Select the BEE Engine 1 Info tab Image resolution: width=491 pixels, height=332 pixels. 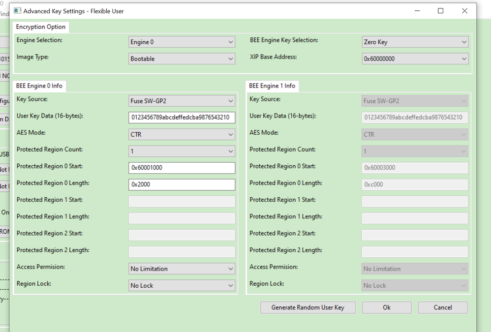click(x=272, y=86)
